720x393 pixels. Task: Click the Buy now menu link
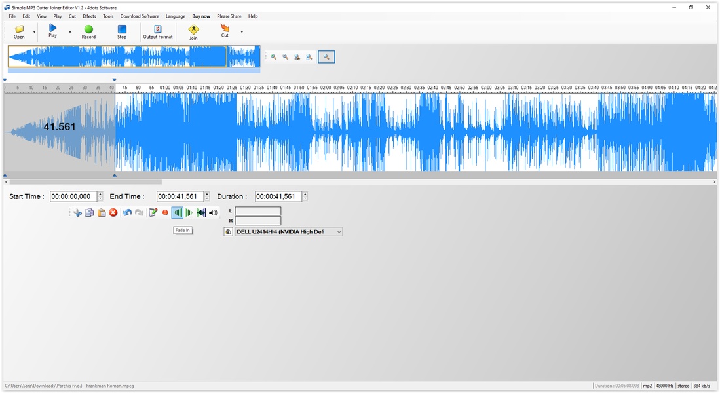(x=201, y=16)
